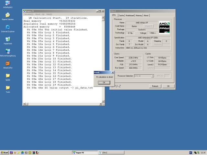Click the line 'Loop 19 finished.'
207x155 pixels.
[x=49, y=85]
